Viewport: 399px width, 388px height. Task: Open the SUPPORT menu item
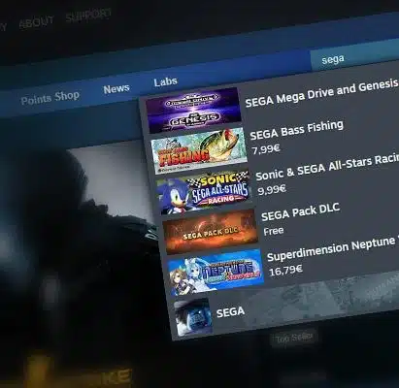point(88,16)
